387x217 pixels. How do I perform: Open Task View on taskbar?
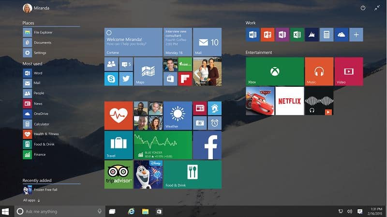point(112,211)
